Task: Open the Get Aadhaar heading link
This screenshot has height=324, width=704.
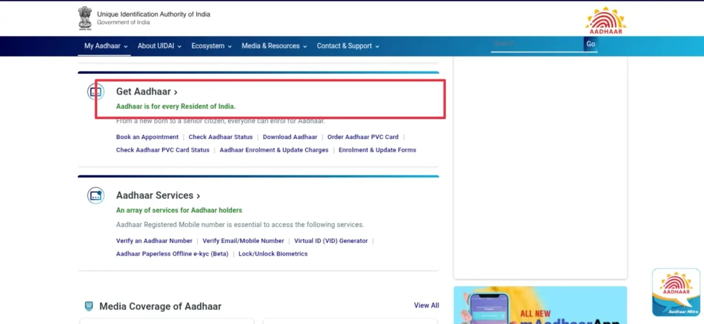Action: pos(147,92)
